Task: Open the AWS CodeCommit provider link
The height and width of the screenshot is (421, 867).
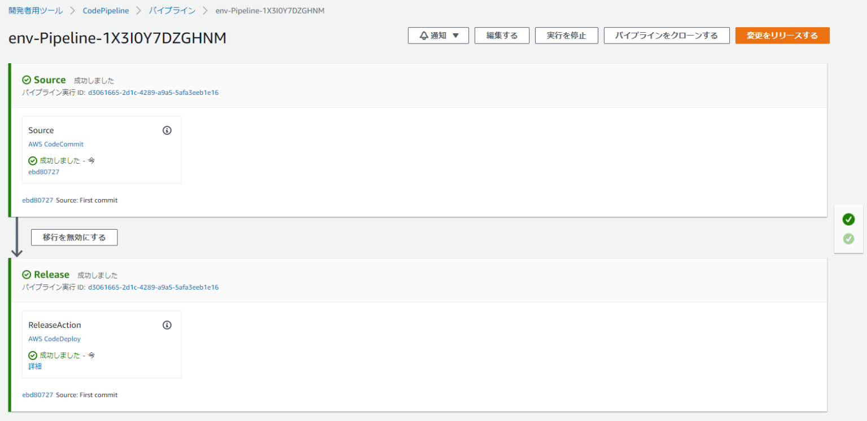Action: [x=56, y=144]
